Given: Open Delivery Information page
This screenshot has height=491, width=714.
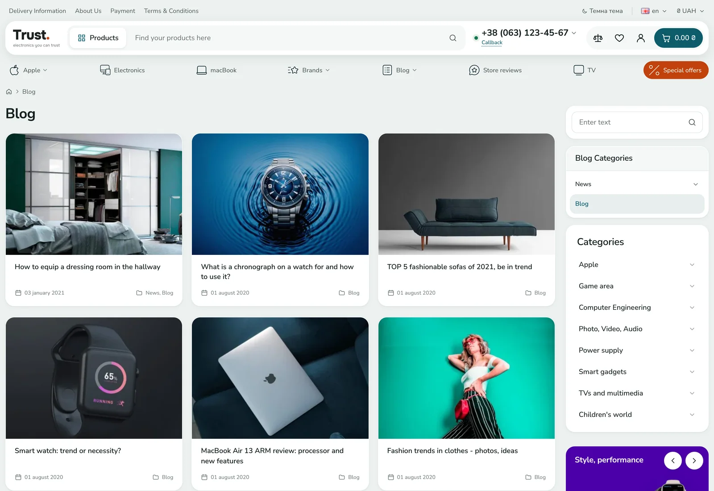Looking at the screenshot, I should click(x=37, y=11).
